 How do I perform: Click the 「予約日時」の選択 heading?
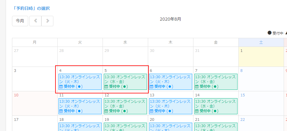click(31, 8)
